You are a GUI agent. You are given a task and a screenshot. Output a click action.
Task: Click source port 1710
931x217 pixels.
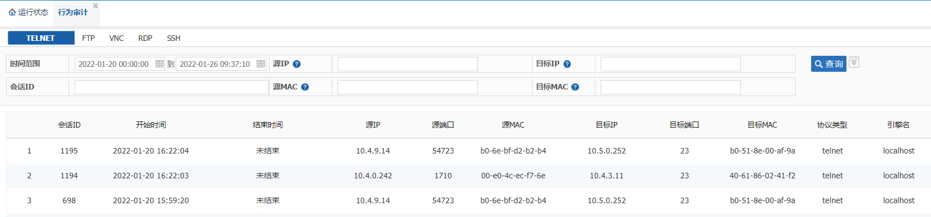tap(443, 176)
